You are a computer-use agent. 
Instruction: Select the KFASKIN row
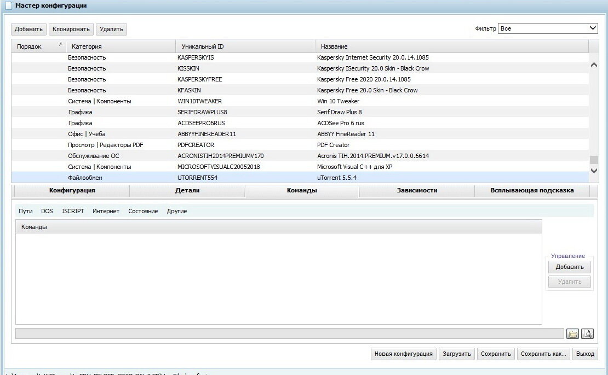click(300, 90)
